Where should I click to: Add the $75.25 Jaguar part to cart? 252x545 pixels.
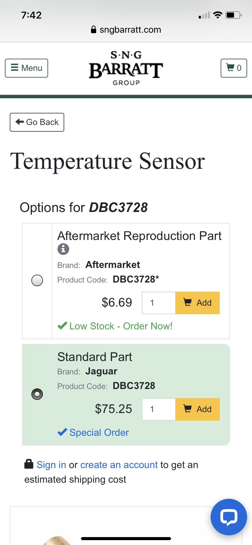[198, 409]
